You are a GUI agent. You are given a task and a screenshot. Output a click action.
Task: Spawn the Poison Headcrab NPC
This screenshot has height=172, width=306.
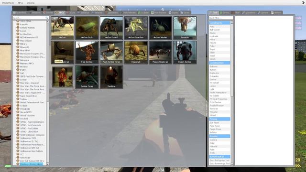(161, 52)
